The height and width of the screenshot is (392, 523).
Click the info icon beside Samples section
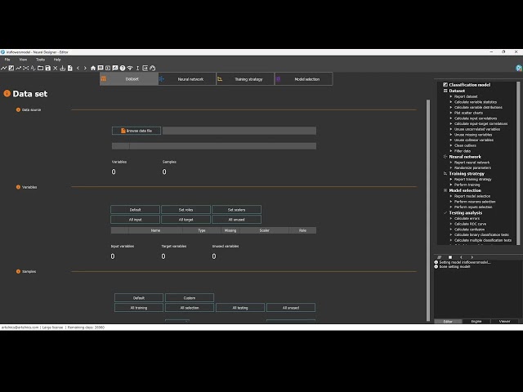click(18, 271)
